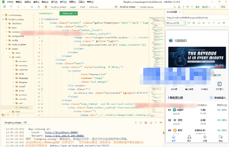Collapse the lianghua_uniapp project

click(3, 19)
